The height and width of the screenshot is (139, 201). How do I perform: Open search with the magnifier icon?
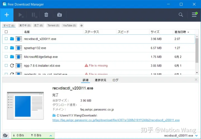181,15
